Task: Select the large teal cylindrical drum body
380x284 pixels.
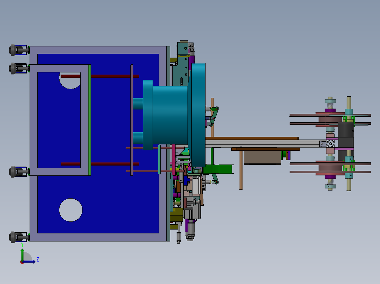Action: tap(170, 115)
